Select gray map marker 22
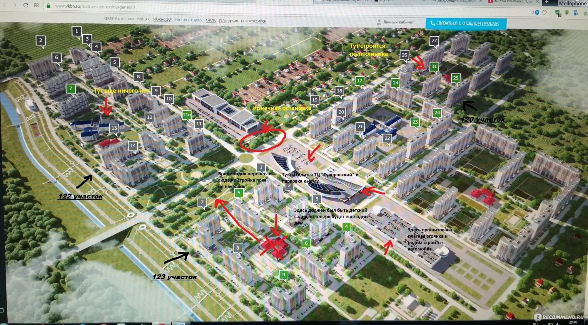Screen dimensions: 588x325 387,139
